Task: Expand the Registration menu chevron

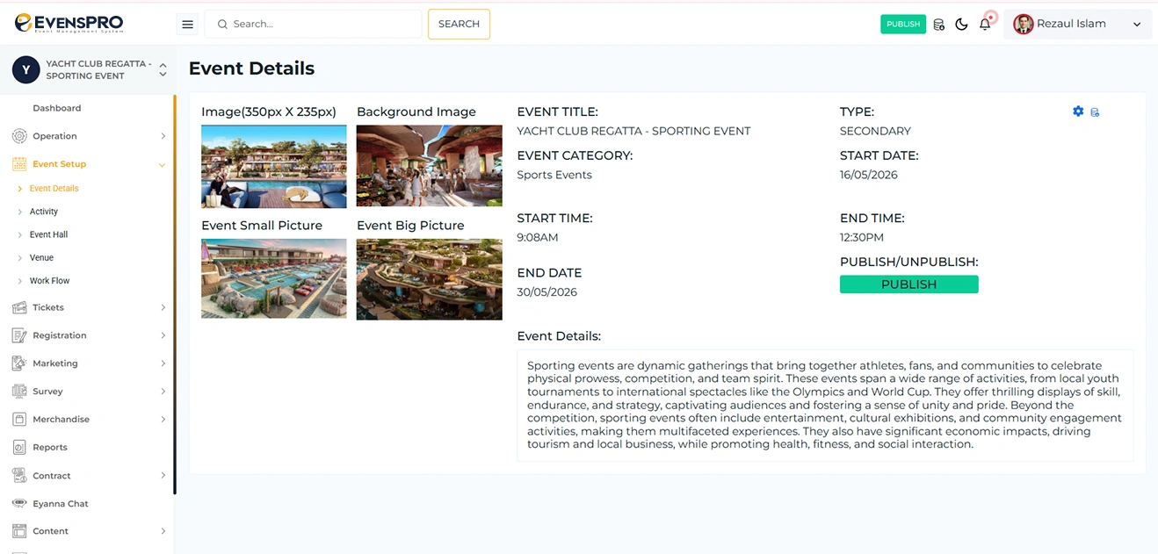Action: point(163,335)
